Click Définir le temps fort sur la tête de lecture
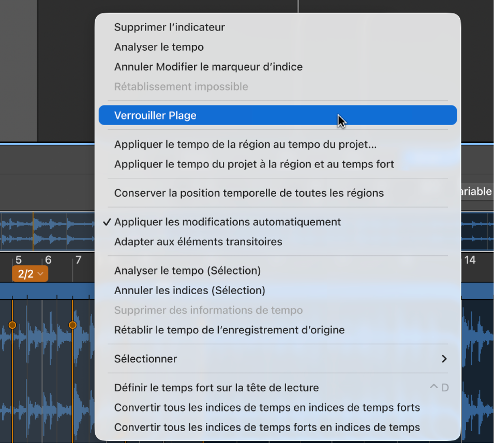Viewport: 494px width, 444px height. (278, 388)
